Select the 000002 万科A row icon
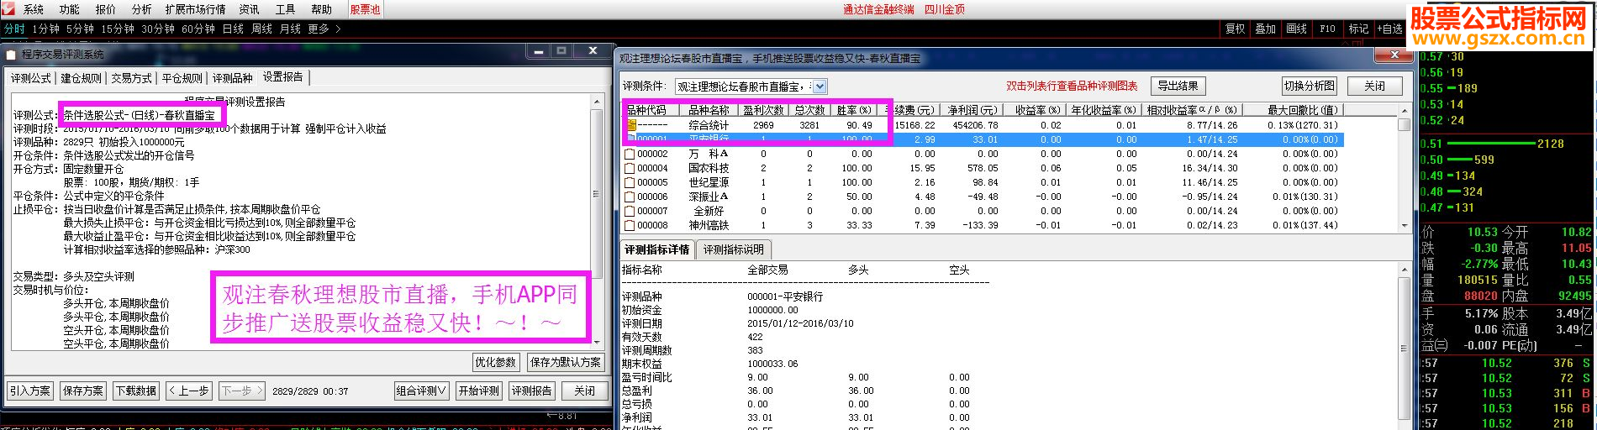 click(x=630, y=154)
